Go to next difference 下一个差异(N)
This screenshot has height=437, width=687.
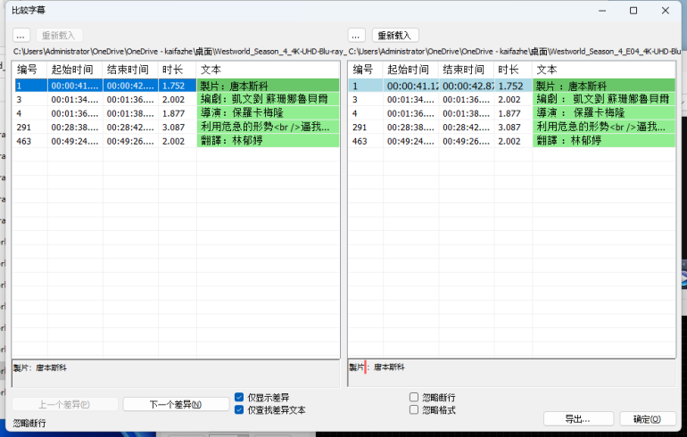pos(176,404)
